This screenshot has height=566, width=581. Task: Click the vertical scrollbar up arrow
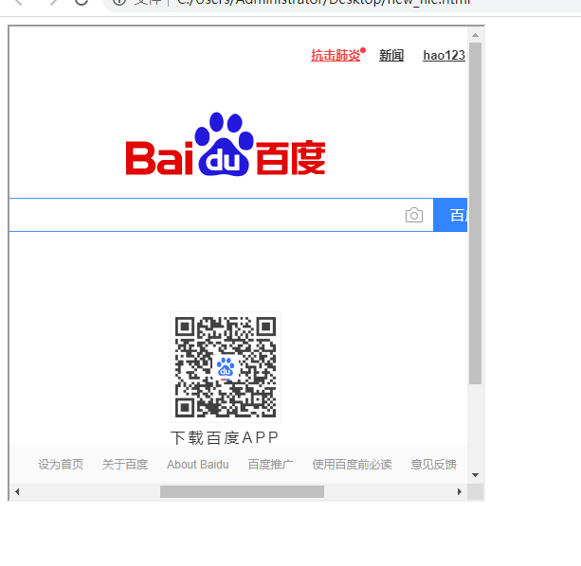coord(476,35)
